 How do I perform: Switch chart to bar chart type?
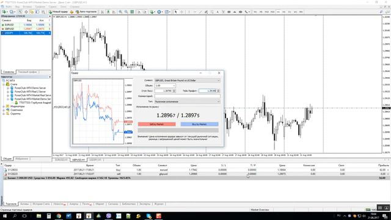tap(102, 12)
